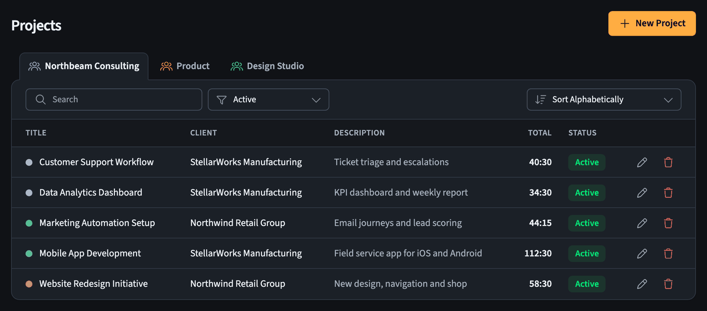
Task: Switch to the Design Studio tab
Action: pyautogui.click(x=267, y=66)
